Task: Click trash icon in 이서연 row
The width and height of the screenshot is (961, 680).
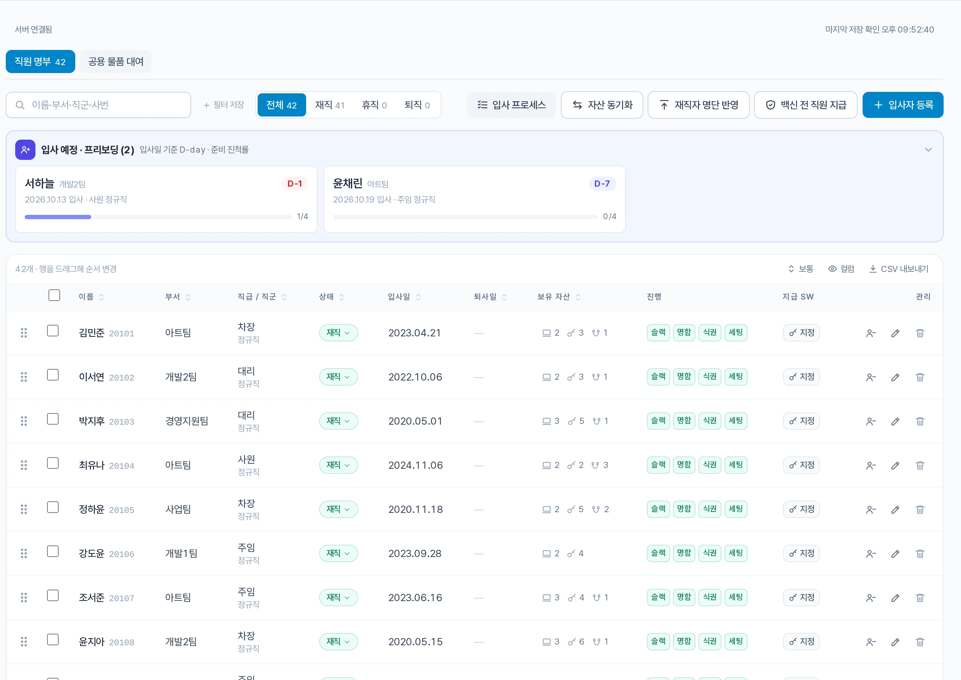Action: pos(919,377)
